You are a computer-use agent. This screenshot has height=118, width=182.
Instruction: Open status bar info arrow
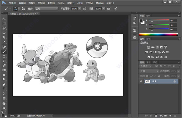pyautogui.click(x=52, y=116)
